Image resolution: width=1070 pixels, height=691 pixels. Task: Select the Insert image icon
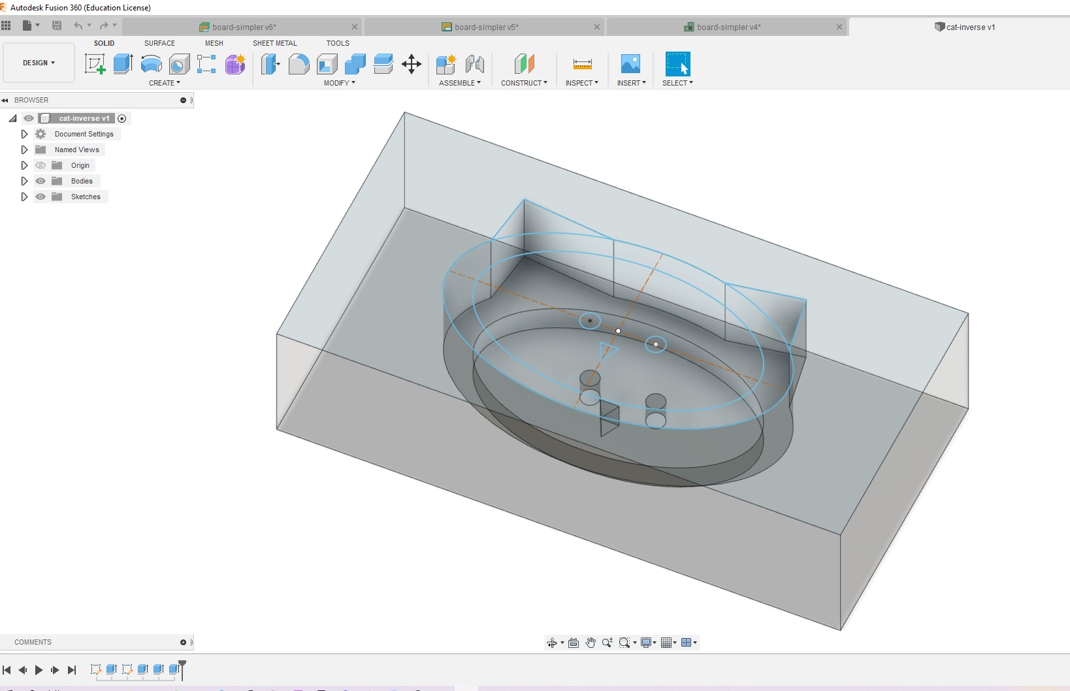click(x=630, y=64)
